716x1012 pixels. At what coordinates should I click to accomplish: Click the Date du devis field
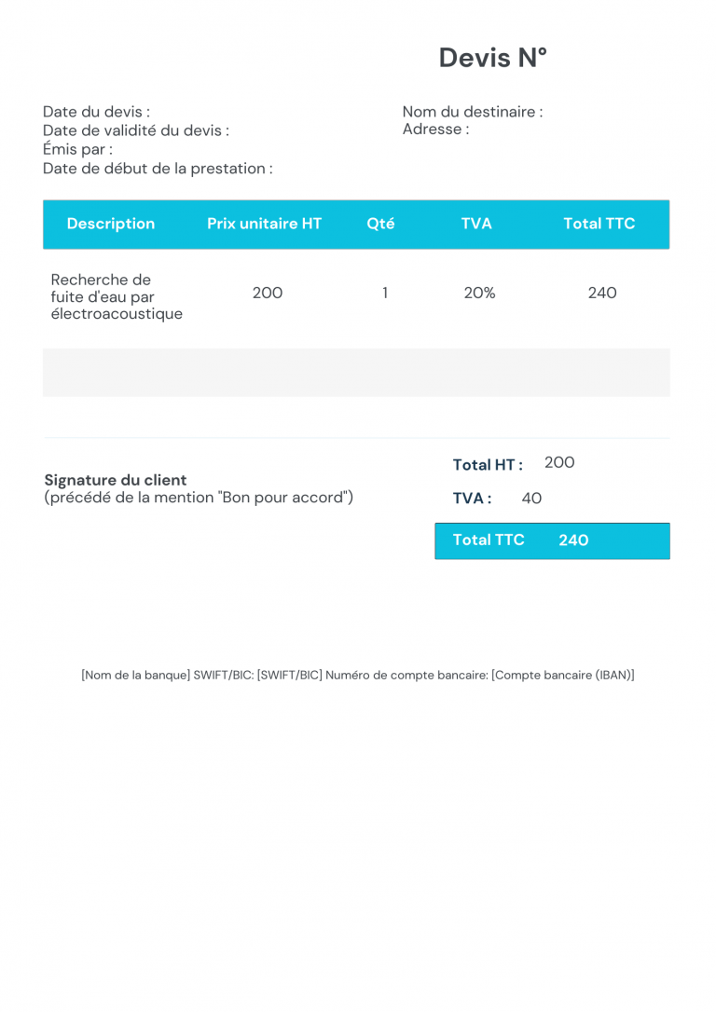96,112
